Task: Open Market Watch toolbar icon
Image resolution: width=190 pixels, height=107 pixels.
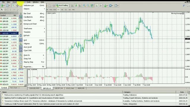Action: (13, 6)
